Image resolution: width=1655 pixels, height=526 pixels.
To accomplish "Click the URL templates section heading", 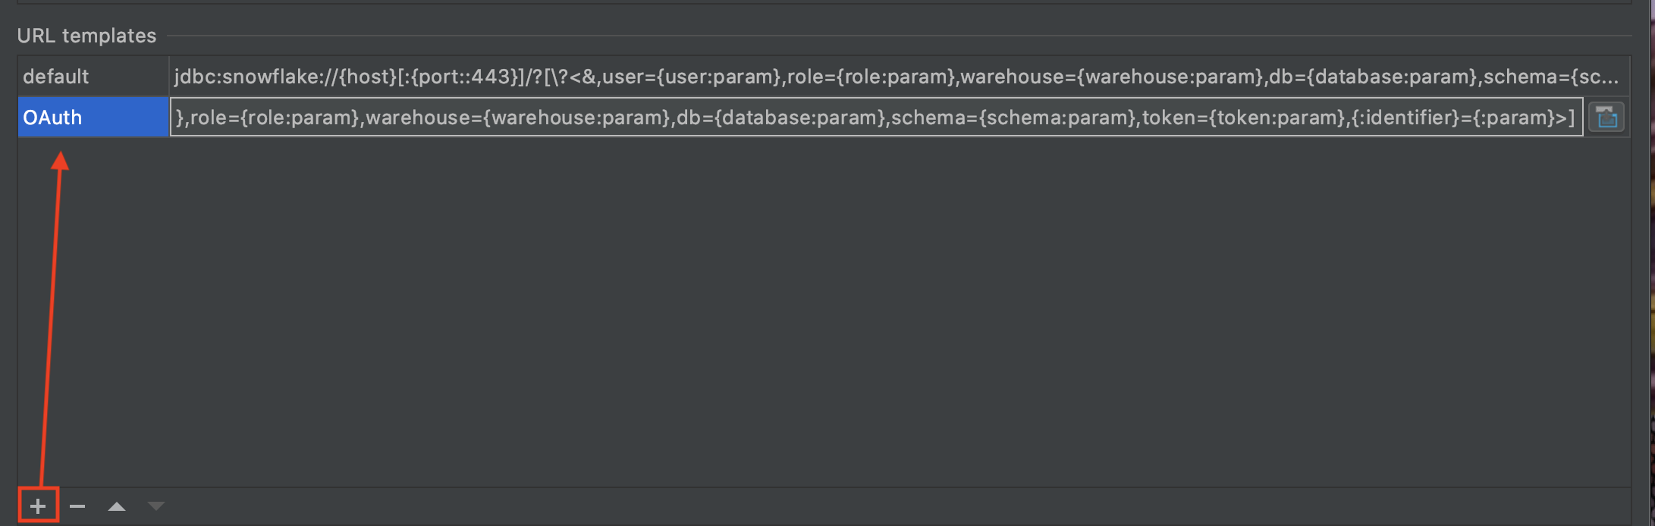I will pyautogui.click(x=86, y=36).
